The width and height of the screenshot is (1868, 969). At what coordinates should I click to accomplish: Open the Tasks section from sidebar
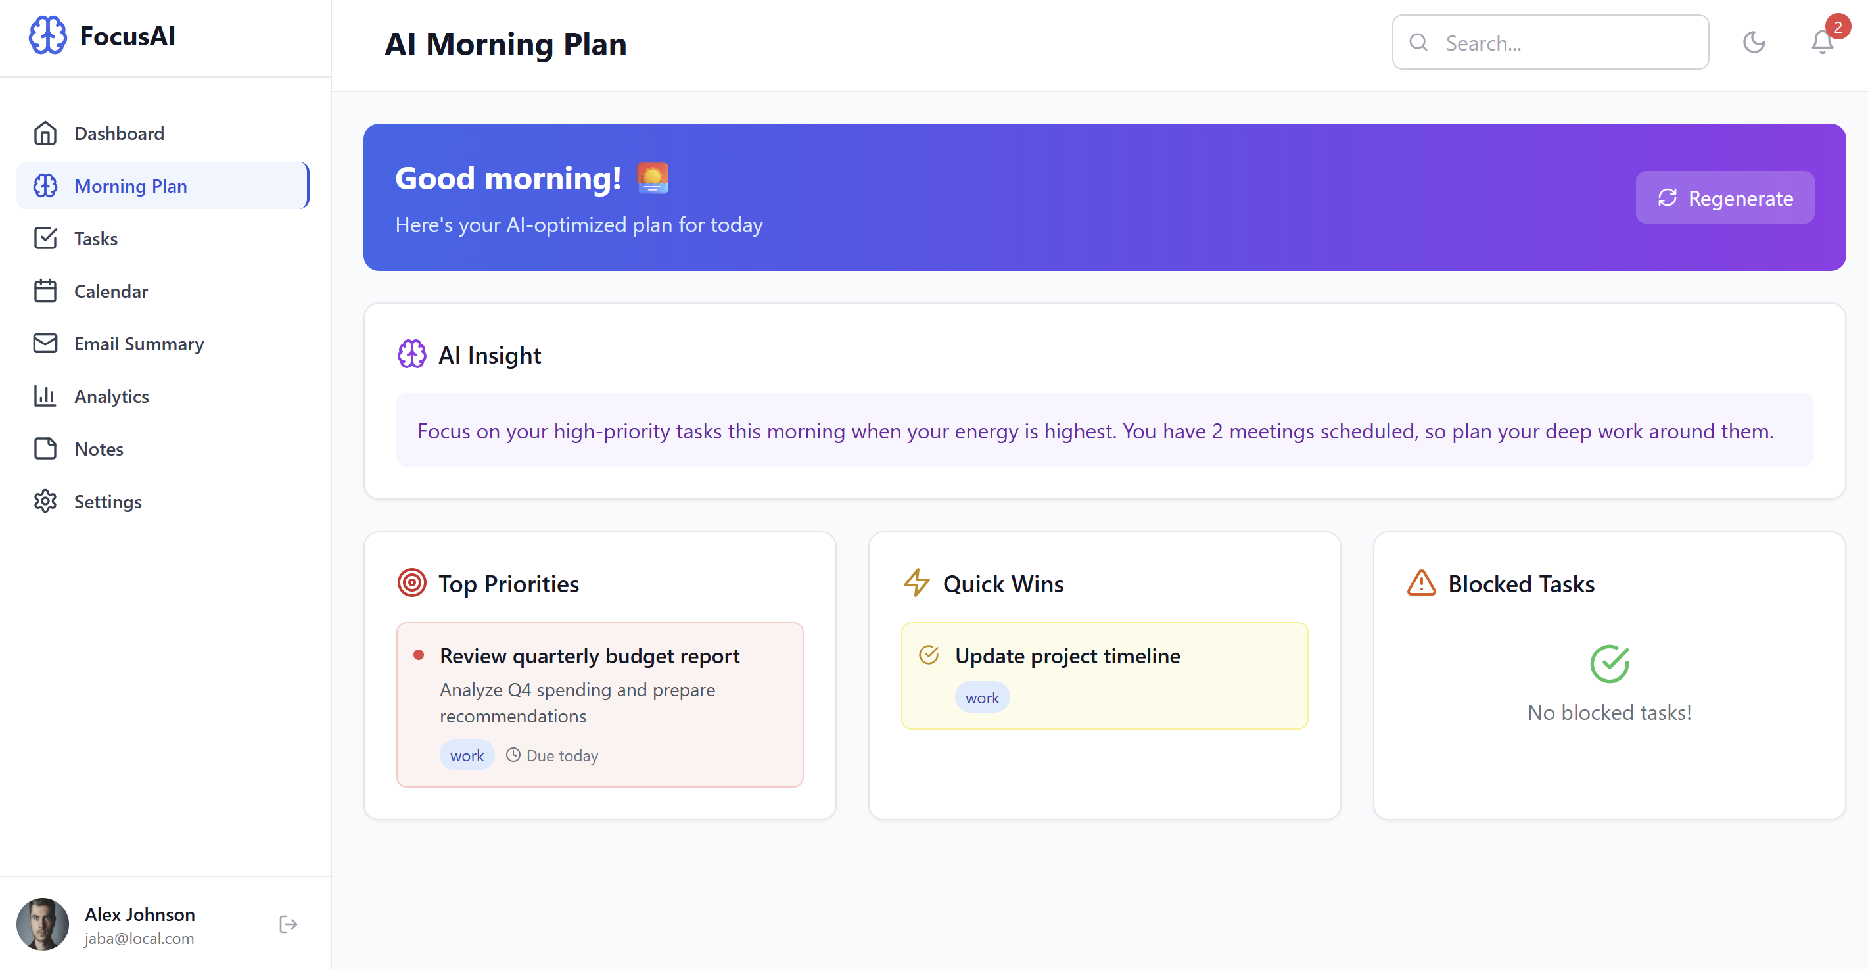coord(96,238)
